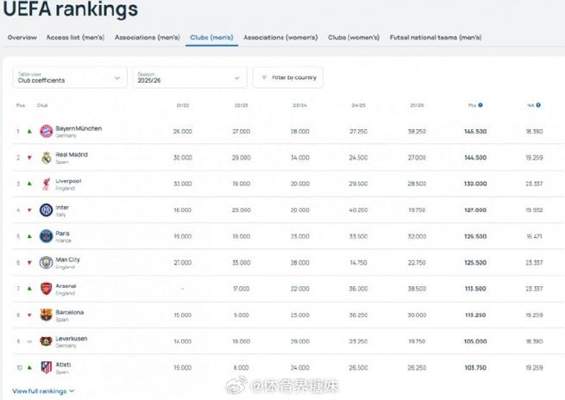This screenshot has width=565, height=400.
Task: Click the Liverpool club crest
Action: pos(46,184)
